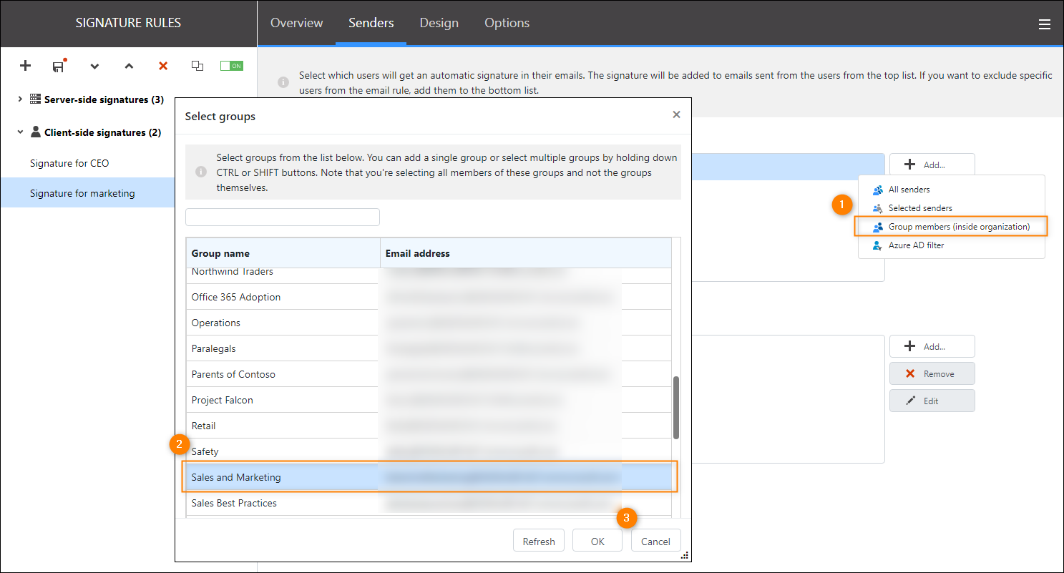Click the Refresh button
1064x573 pixels.
pyautogui.click(x=538, y=541)
